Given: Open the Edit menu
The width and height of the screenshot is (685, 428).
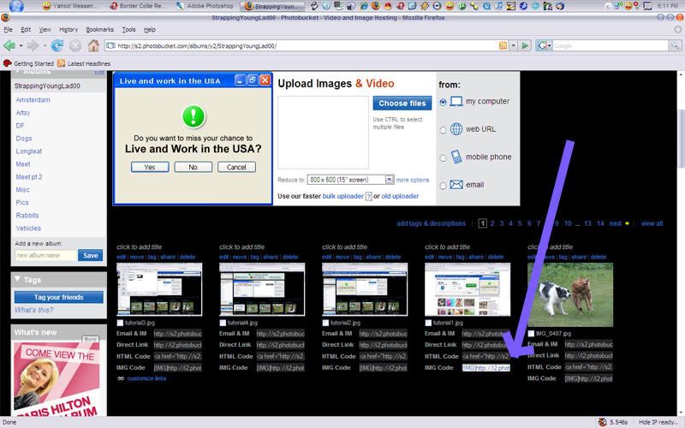Looking at the screenshot, I should click(x=26, y=29).
